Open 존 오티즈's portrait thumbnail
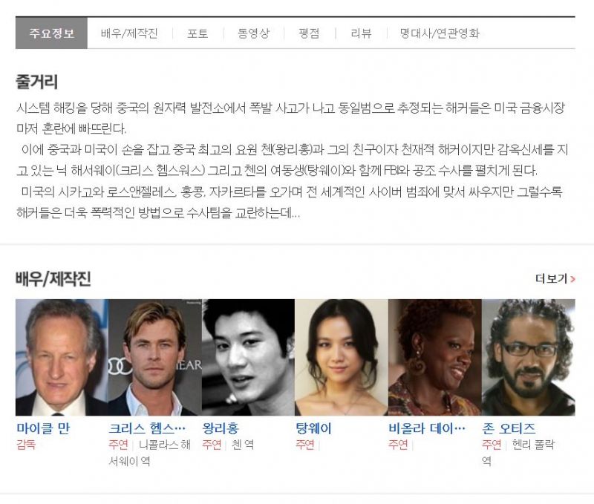The width and height of the screenshot is (594, 504). 529,357
